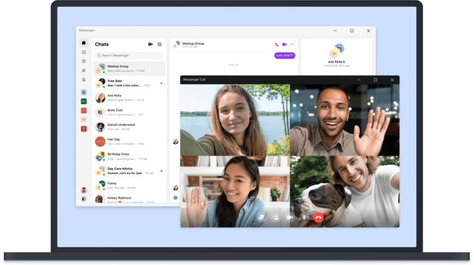
Task: Compose a new message
Action: (160, 44)
